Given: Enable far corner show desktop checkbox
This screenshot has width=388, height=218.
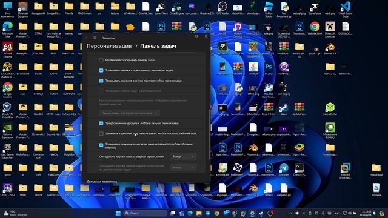Looking at the screenshot, I should coord(101,133).
